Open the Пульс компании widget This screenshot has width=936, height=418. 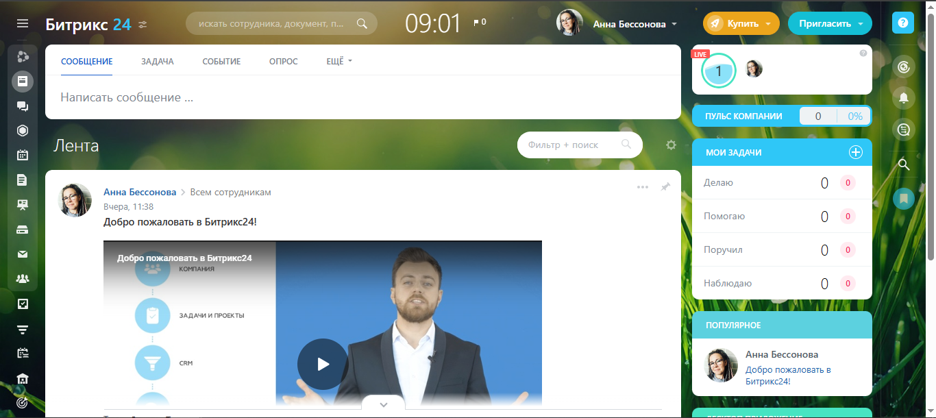coord(782,116)
